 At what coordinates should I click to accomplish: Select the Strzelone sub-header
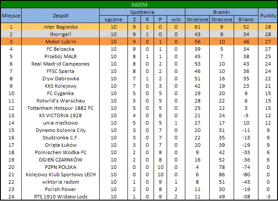pyautogui.click(x=197, y=20)
